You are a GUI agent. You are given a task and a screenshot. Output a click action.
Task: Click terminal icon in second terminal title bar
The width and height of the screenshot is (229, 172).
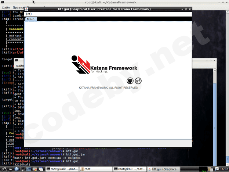click(x=17, y=60)
